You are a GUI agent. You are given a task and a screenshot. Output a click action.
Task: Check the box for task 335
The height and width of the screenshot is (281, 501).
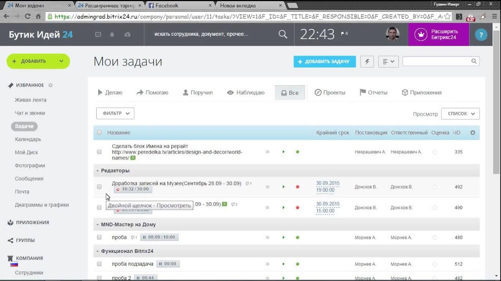[99, 152]
